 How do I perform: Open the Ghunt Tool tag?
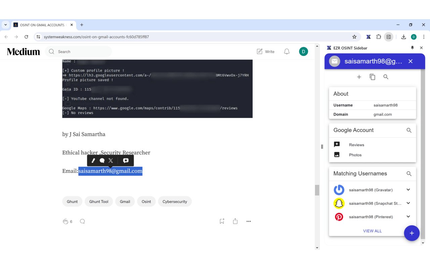click(x=98, y=201)
